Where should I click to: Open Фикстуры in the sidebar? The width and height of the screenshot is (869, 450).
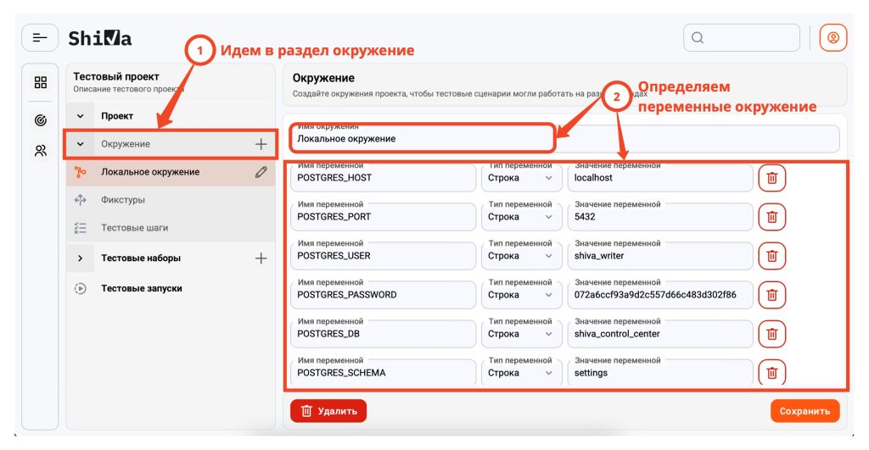[x=123, y=201]
